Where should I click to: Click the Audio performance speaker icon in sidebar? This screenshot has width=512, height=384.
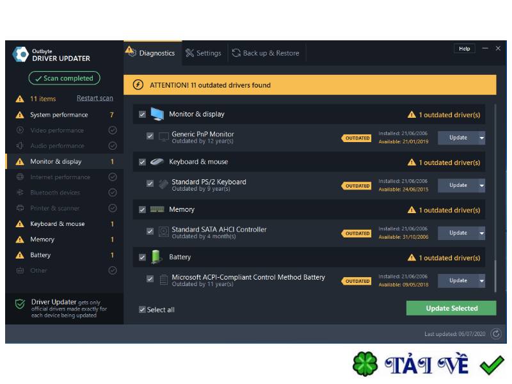pos(20,146)
